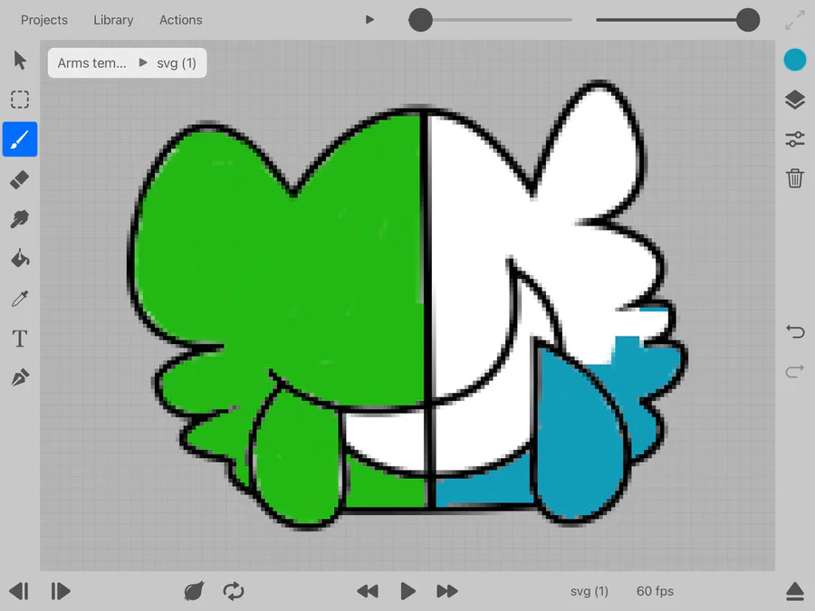
Task: Play the animation
Action: [408, 591]
